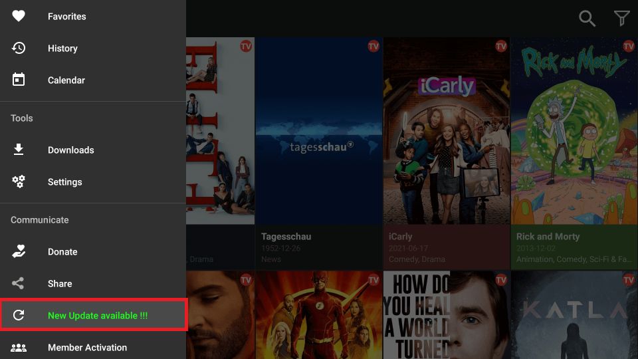Click the TV badge on iCarly poster

501,47
